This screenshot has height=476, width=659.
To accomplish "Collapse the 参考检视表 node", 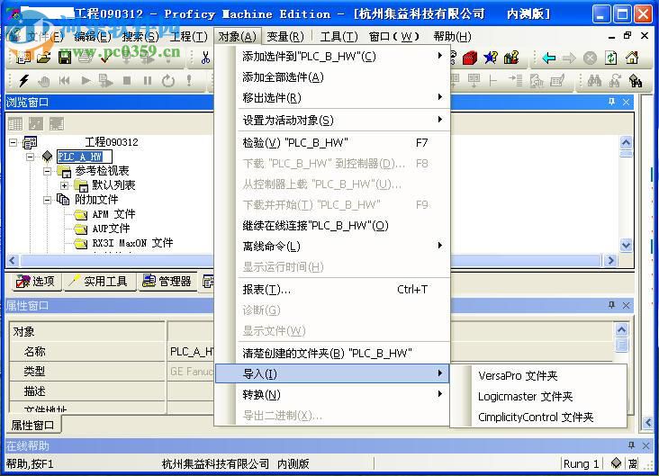I will tap(47, 171).
